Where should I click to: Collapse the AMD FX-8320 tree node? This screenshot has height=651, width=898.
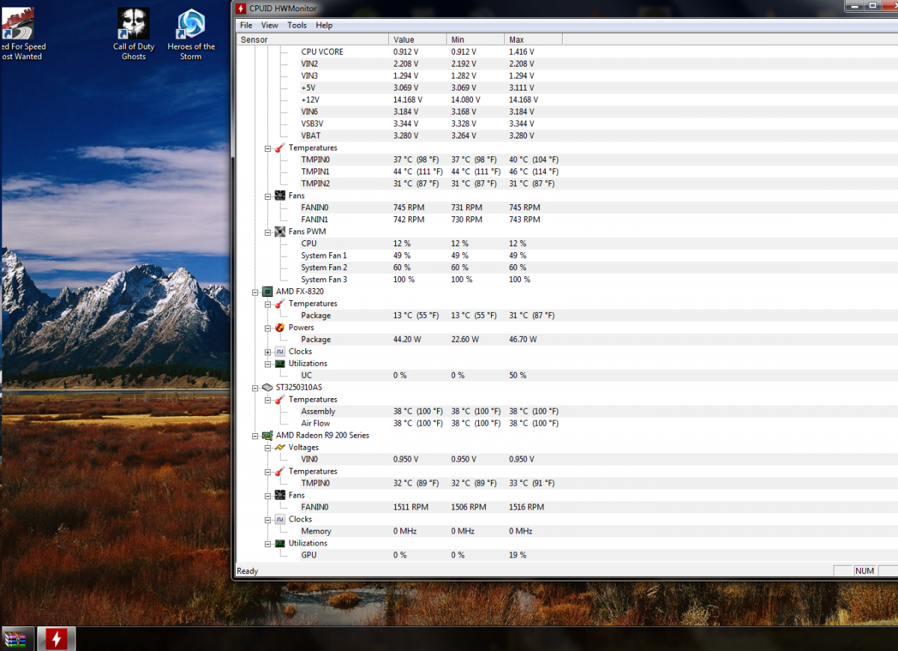[x=256, y=291]
